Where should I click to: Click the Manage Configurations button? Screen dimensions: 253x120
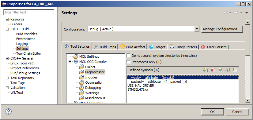point(222,29)
